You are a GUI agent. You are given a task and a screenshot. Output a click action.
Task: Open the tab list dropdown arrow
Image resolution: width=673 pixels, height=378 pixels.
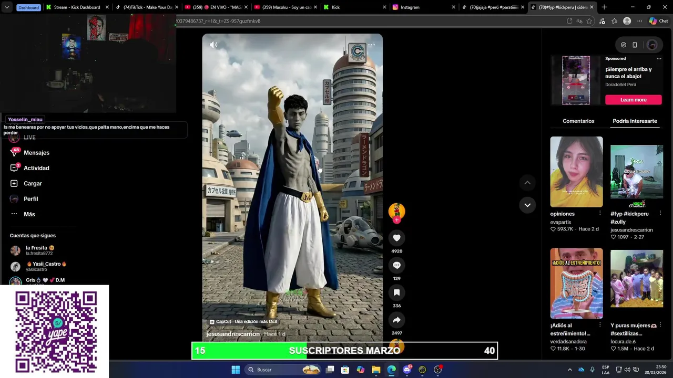pos(6,7)
